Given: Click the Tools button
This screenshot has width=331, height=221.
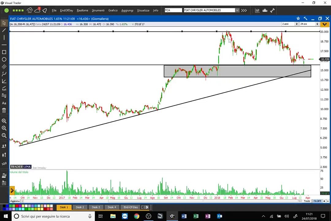Looking at the screenshot, I should point(307,201).
